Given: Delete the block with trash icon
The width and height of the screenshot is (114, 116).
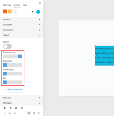Looking at the screenshot, I should (x=22, y=108).
